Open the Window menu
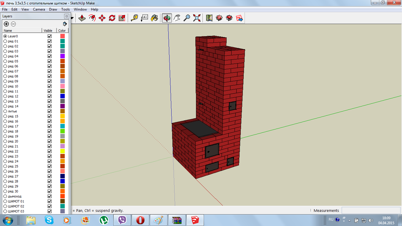This screenshot has width=402, height=226. click(80, 9)
